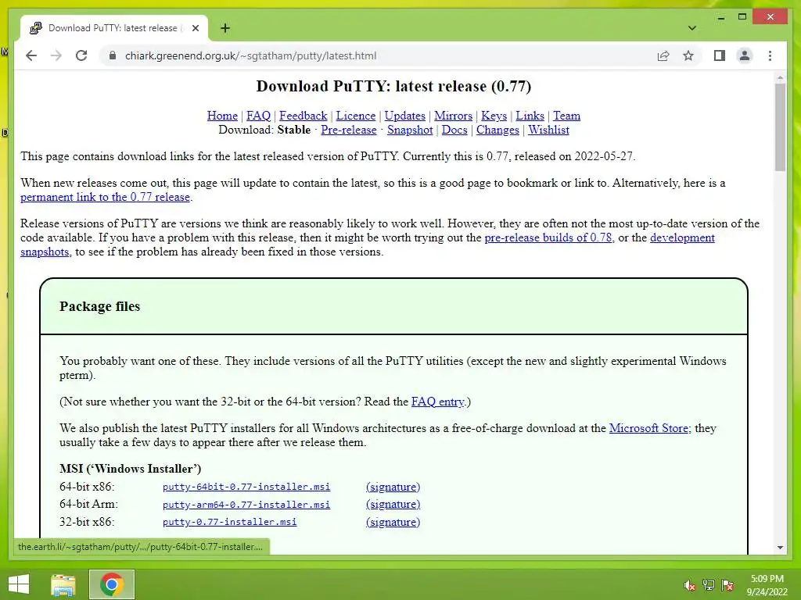Open the Action Center flag icon
Image resolution: width=801 pixels, height=600 pixels.
[727, 585]
